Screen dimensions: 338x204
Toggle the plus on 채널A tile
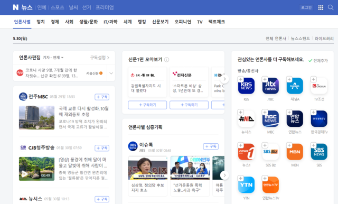point(289,79)
